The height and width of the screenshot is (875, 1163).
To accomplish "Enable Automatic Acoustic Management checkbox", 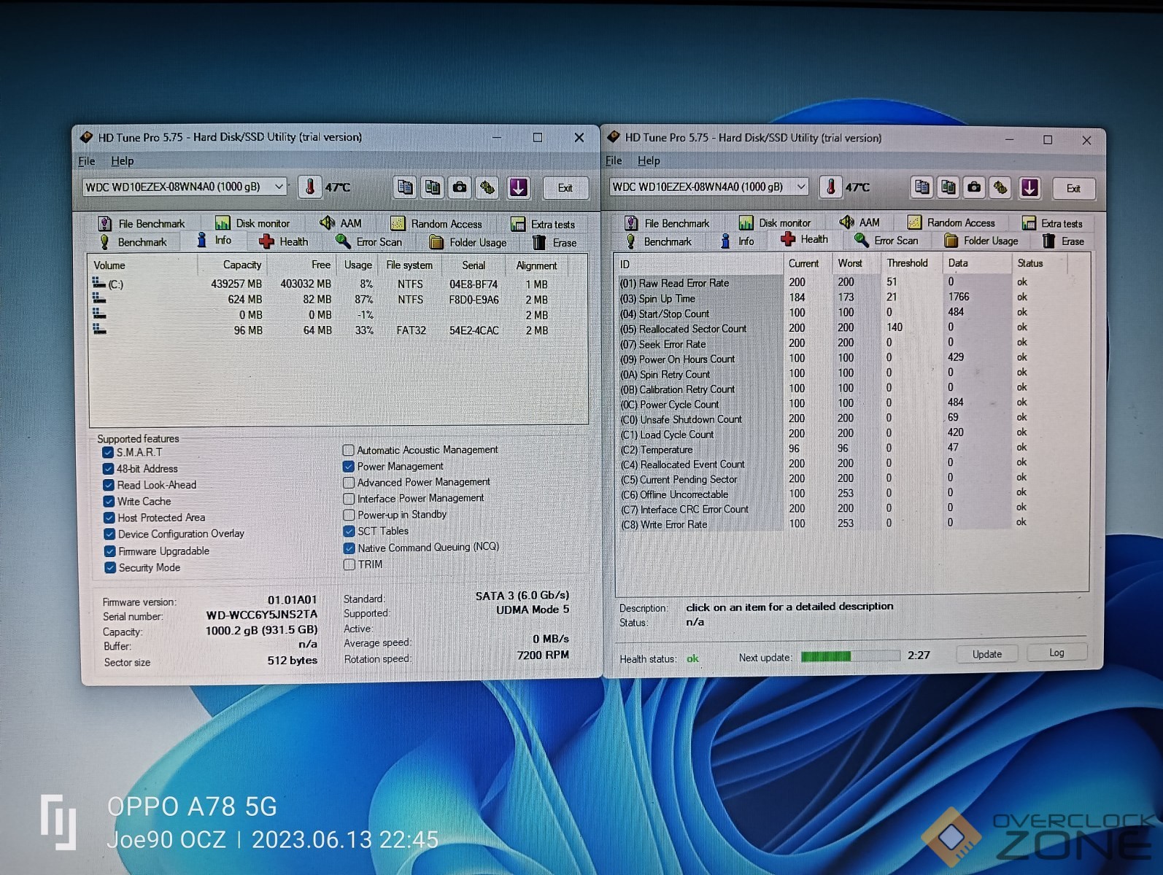I will [x=349, y=450].
